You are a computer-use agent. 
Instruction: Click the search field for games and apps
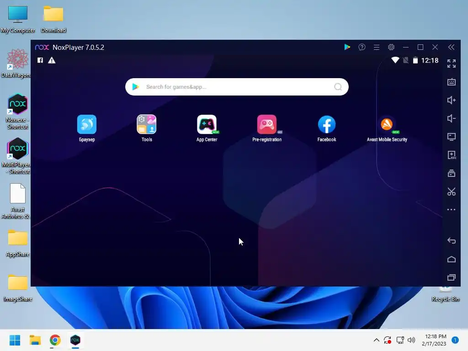[x=237, y=87]
